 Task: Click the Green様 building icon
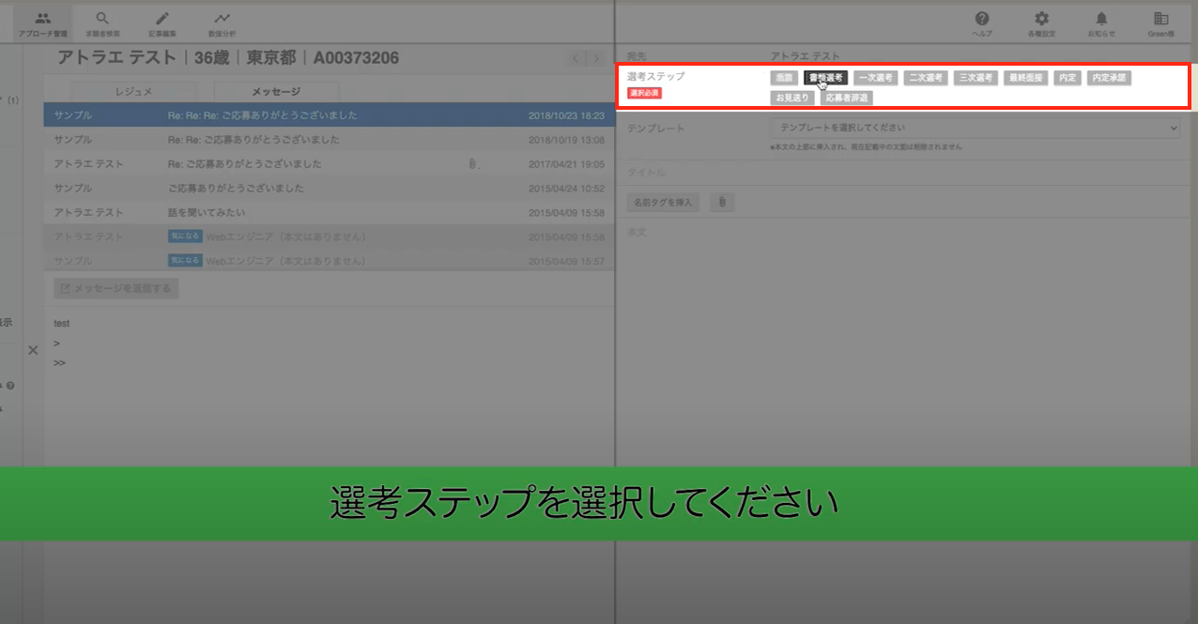pyautogui.click(x=1161, y=19)
